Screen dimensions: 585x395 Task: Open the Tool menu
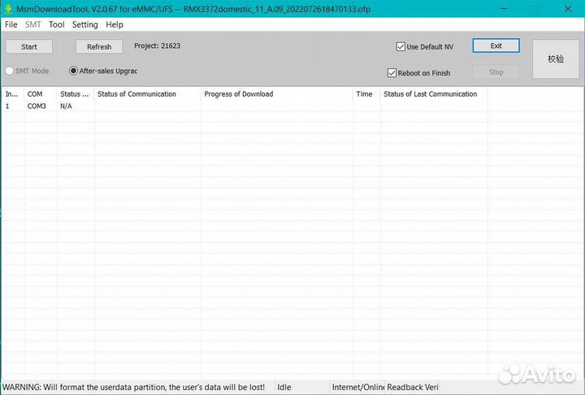point(56,24)
